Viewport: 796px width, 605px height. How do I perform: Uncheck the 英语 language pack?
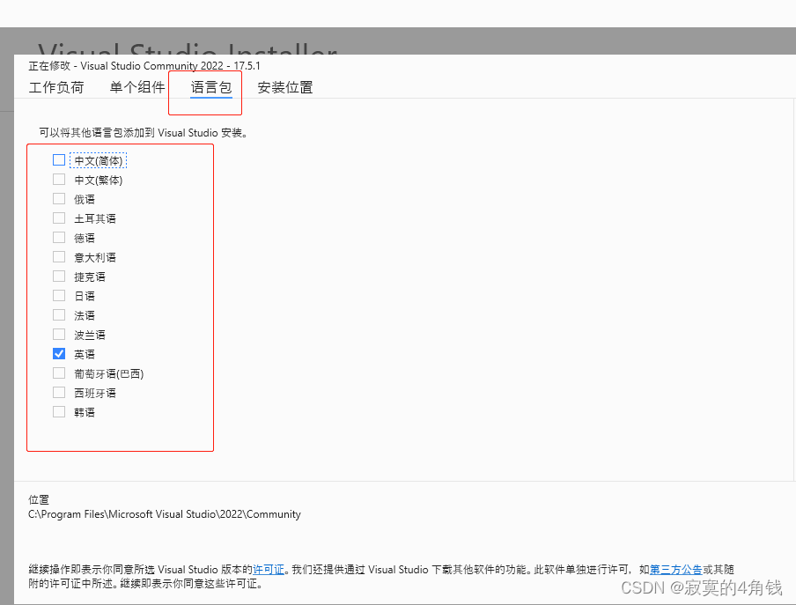59,354
